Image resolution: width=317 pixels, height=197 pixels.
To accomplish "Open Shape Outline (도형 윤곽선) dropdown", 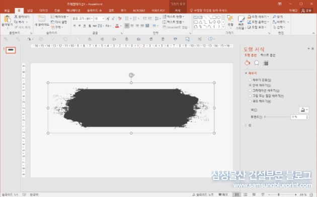I will click(x=258, y=22).
